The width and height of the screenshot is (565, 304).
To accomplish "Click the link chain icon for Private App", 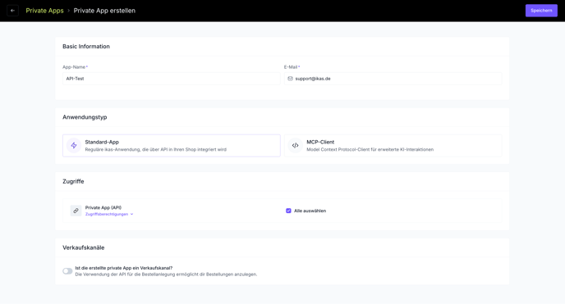I will point(76,211).
